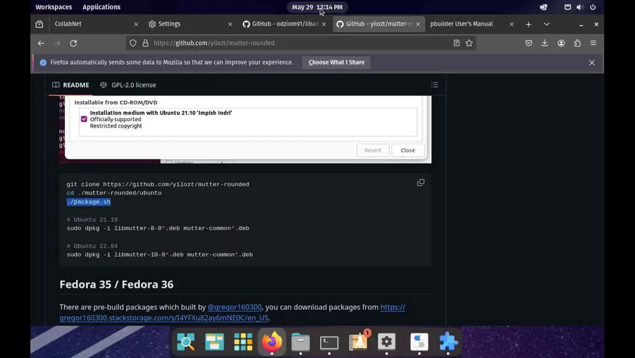Open the Firefox downloads panel
Viewport: 635px width, 358px height.
pos(545,43)
